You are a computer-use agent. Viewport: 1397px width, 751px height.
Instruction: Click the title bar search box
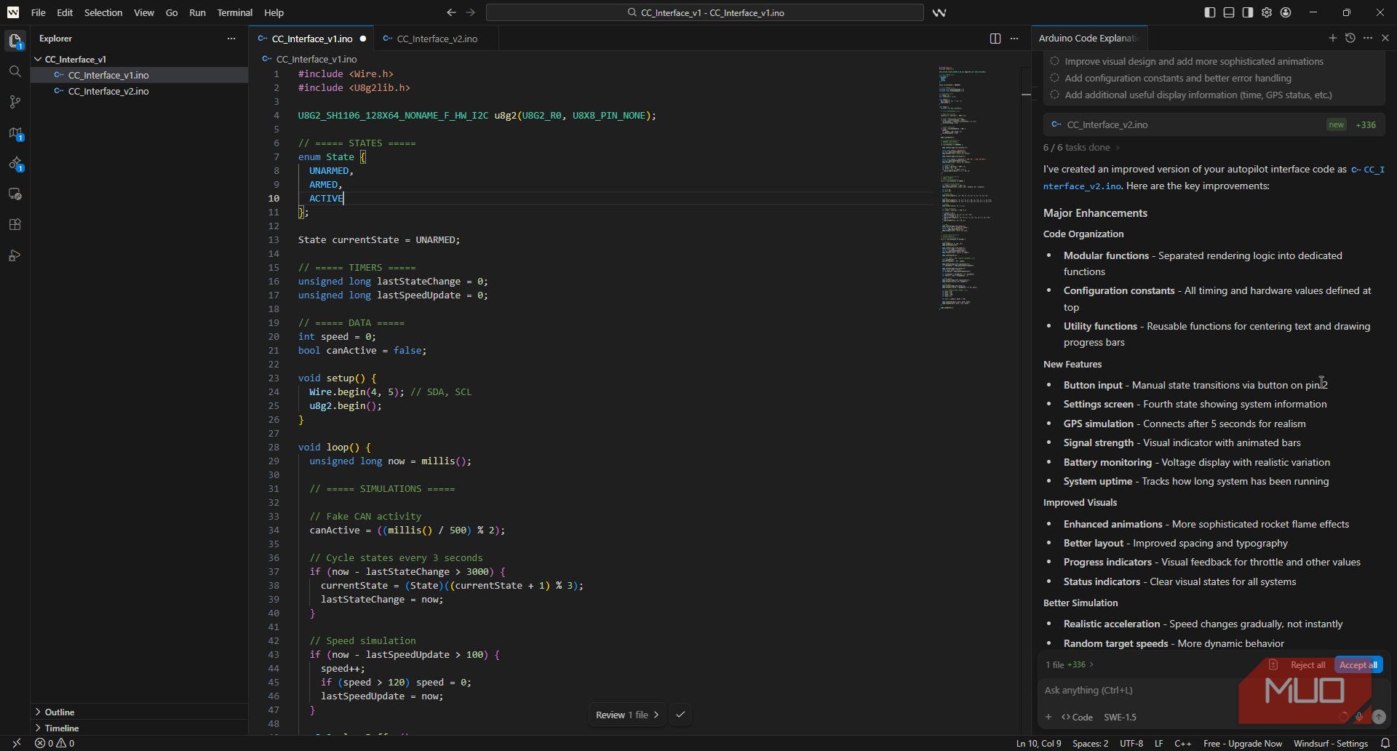(x=704, y=12)
